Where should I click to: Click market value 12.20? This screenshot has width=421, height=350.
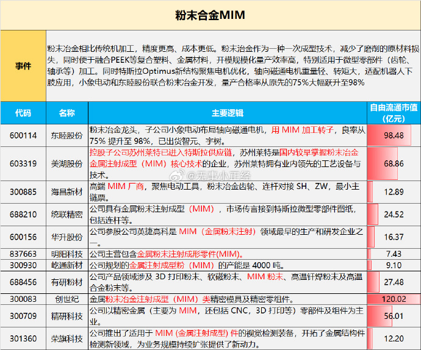[394, 338]
